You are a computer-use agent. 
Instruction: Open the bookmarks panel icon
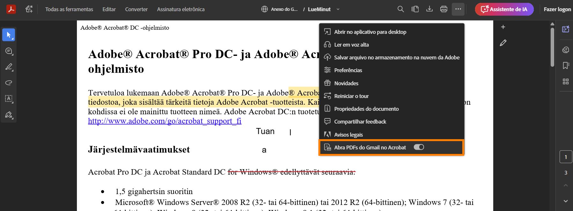[566, 65]
